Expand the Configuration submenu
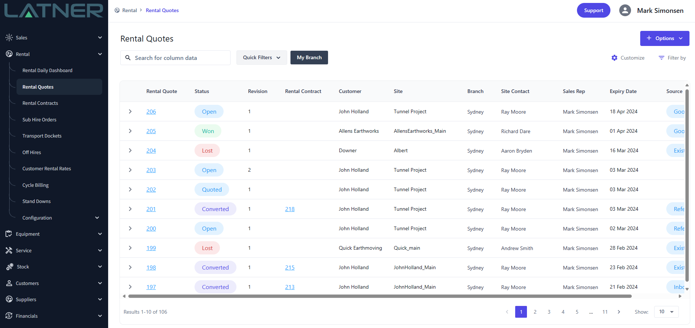This screenshot has height=328, width=695. [x=97, y=218]
